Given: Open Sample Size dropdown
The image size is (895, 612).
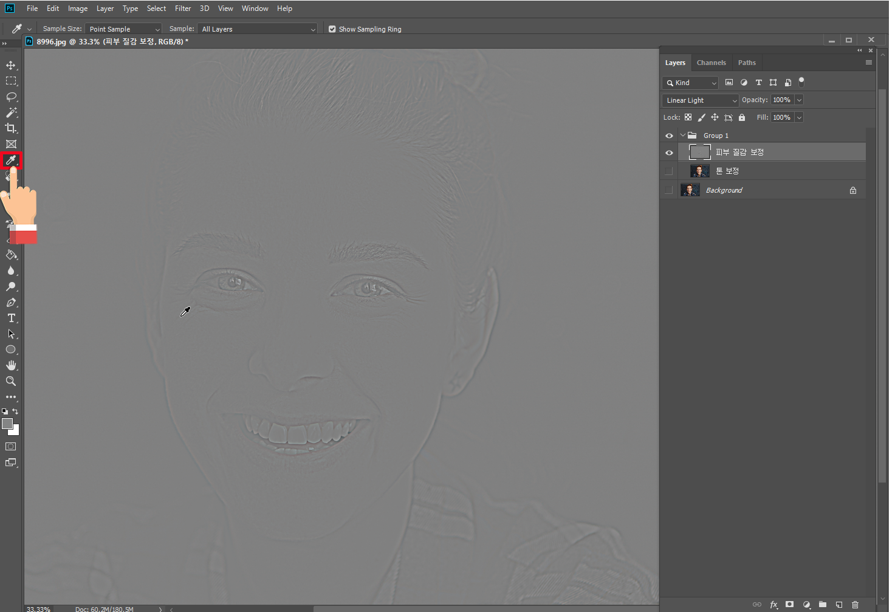Looking at the screenshot, I should (x=123, y=29).
